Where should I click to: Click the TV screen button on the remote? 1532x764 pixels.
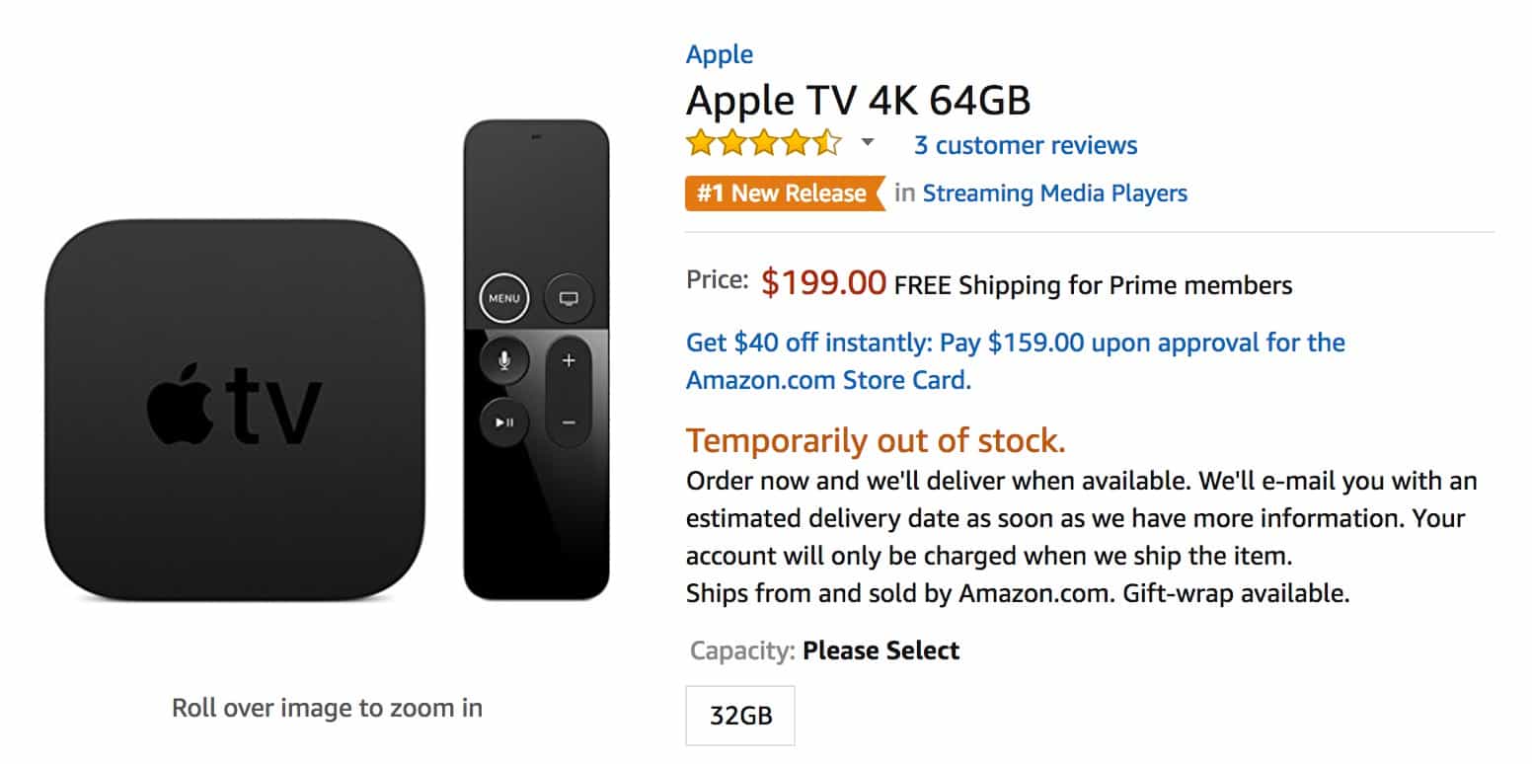pyautogui.click(x=569, y=297)
